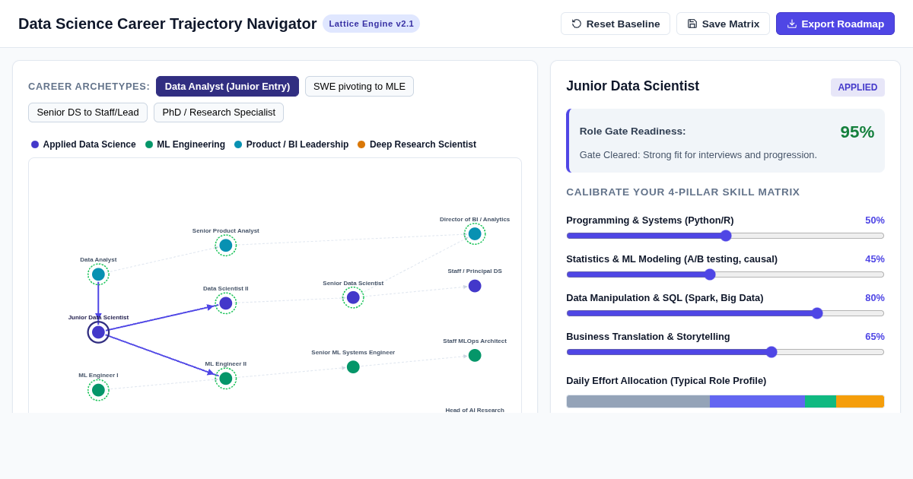This screenshot has width=913, height=479.
Task: Select Data Analyst (Junior Entry) archetype
Action: coord(227,87)
